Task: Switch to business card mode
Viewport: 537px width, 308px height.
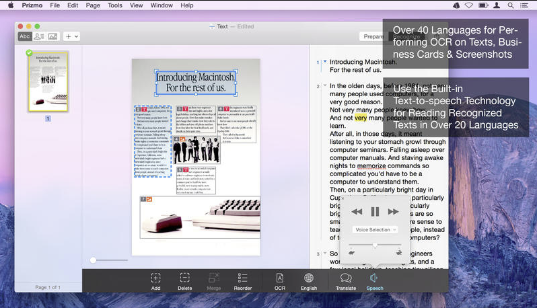Action: click(39, 36)
